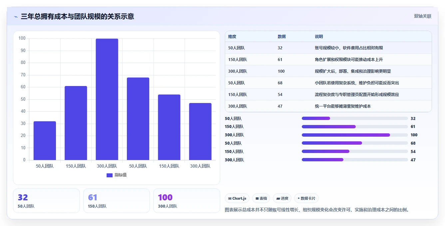Click the progress bar showing 61

click(x=355, y=127)
